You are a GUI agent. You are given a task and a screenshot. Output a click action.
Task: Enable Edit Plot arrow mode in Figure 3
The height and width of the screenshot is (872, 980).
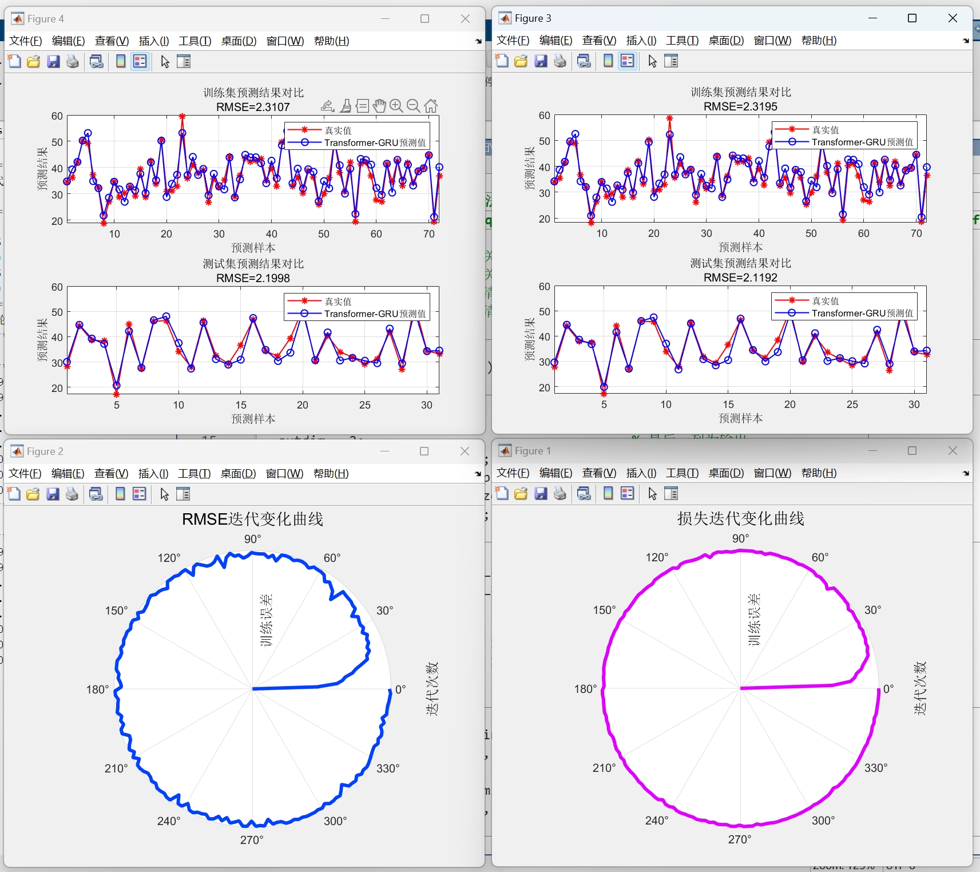652,61
